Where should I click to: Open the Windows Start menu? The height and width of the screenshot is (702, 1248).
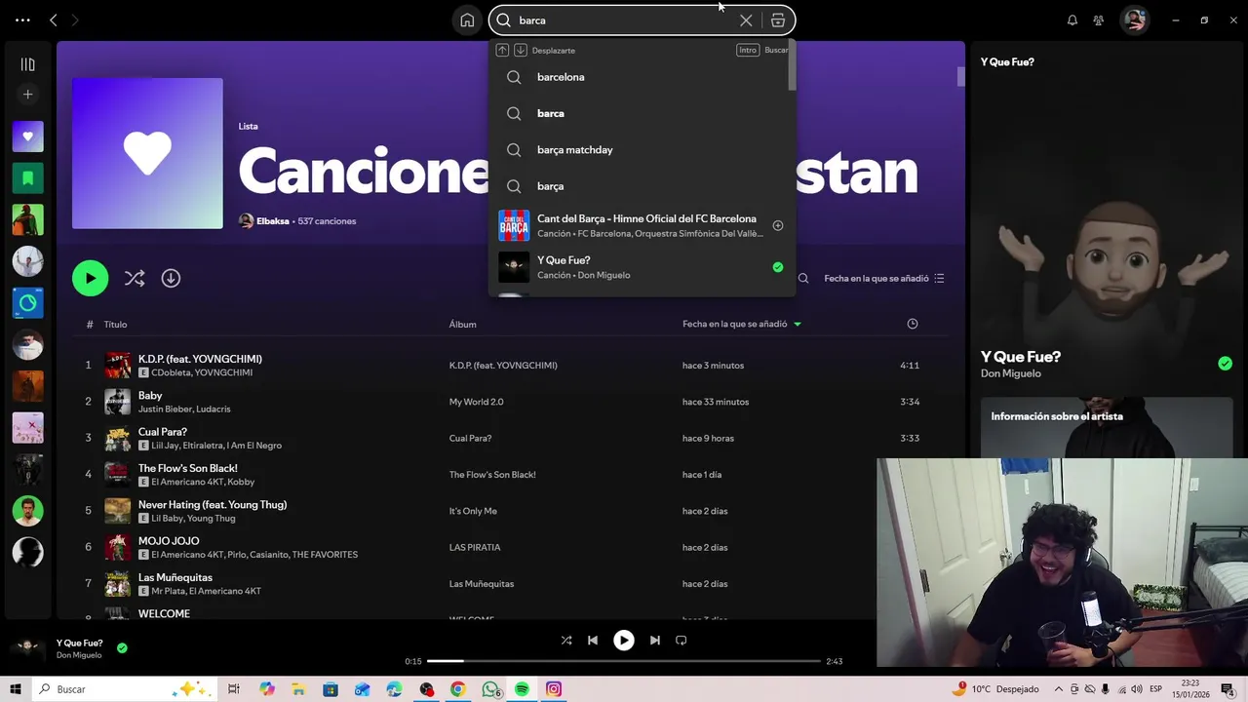(x=15, y=689)
